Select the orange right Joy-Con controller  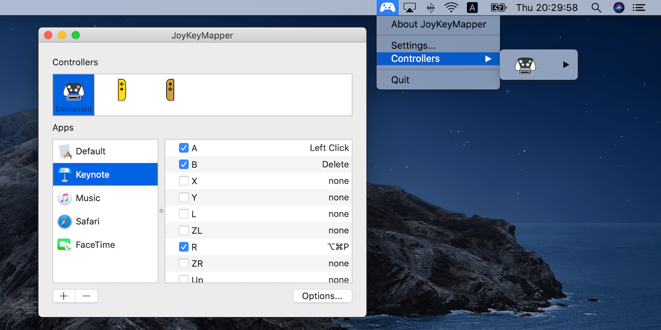(170, 90)
